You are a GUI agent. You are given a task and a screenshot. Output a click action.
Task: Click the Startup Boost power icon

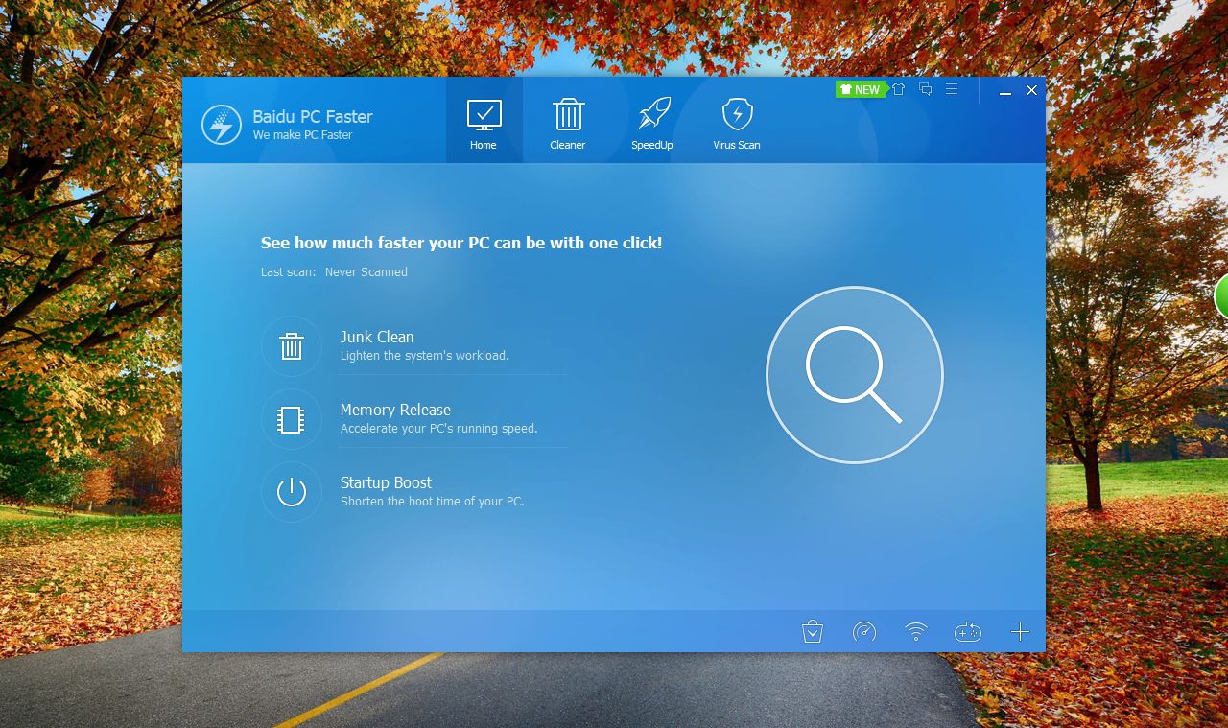click(292, 492)
